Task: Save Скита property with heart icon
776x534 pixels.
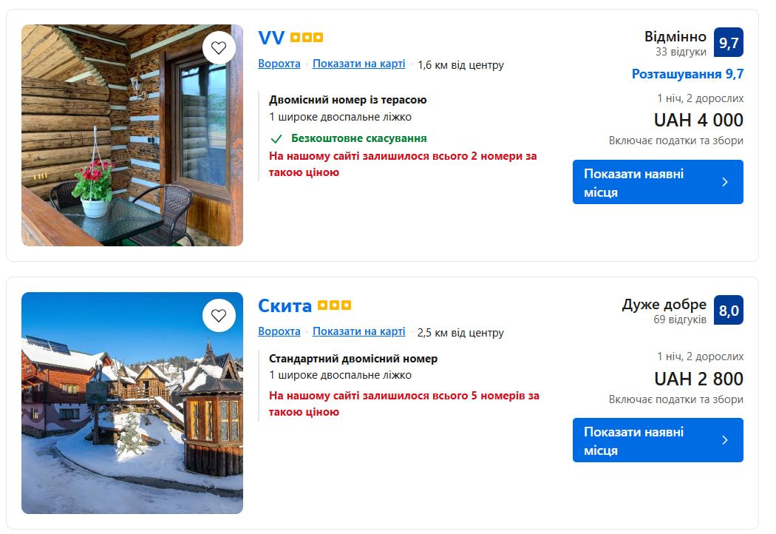Action: pos(219,316)
